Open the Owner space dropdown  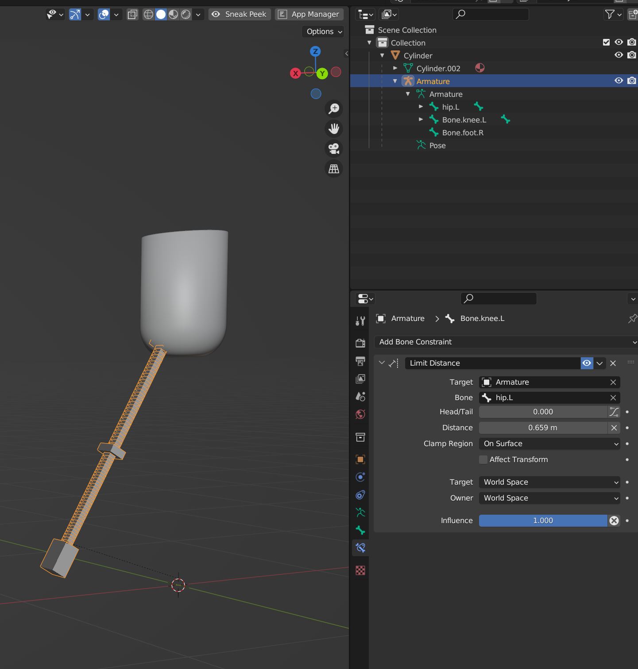click(x=549, y=498)
